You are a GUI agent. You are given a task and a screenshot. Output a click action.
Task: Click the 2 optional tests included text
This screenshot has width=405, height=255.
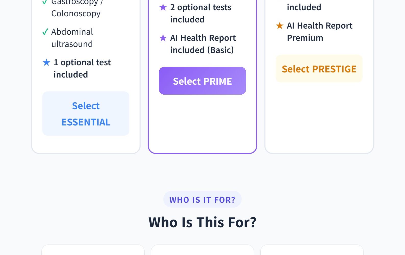point(201,13)
